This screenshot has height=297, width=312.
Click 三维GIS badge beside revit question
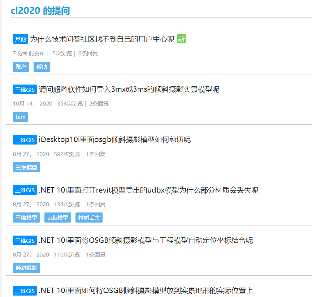[25, 190]
